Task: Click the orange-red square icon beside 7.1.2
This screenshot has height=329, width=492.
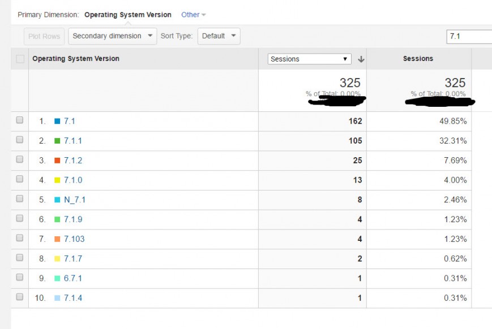Action: (57, 161)
